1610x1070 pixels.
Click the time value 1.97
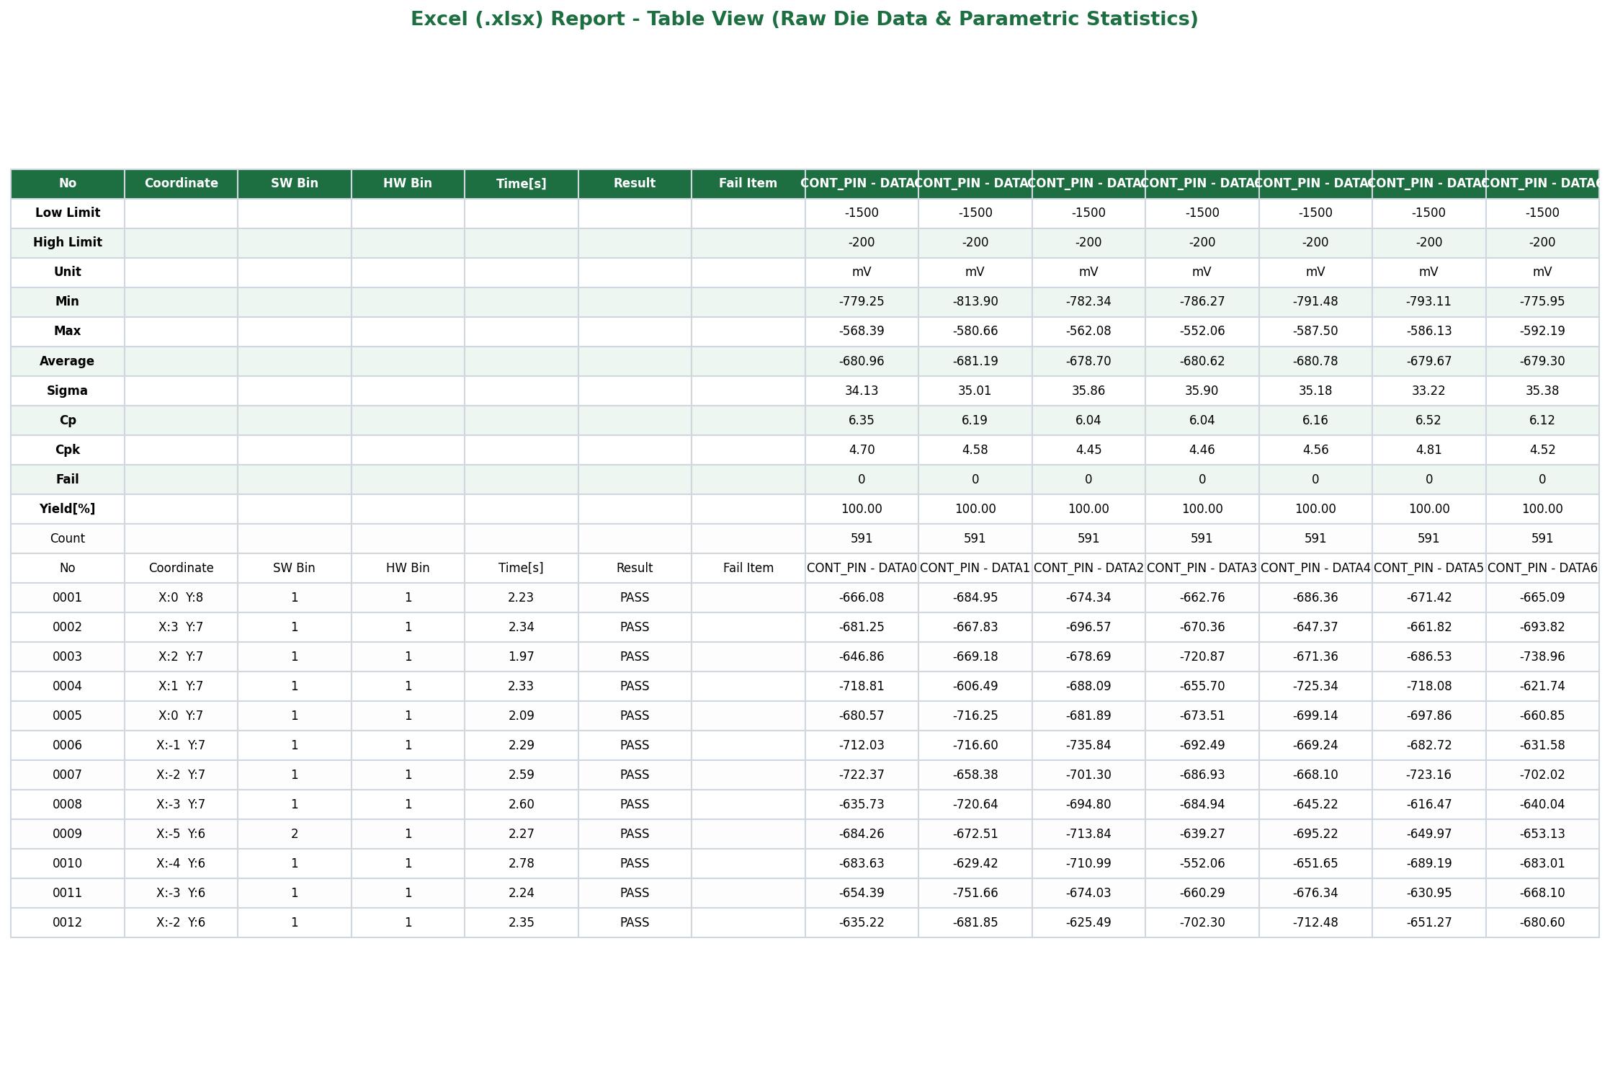coord(522,656)
